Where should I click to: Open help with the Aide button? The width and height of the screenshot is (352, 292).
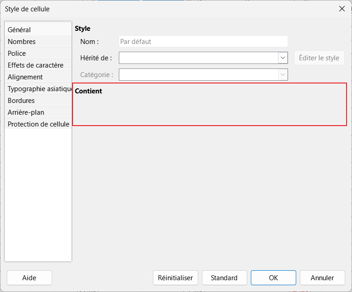tap(29, 278)
